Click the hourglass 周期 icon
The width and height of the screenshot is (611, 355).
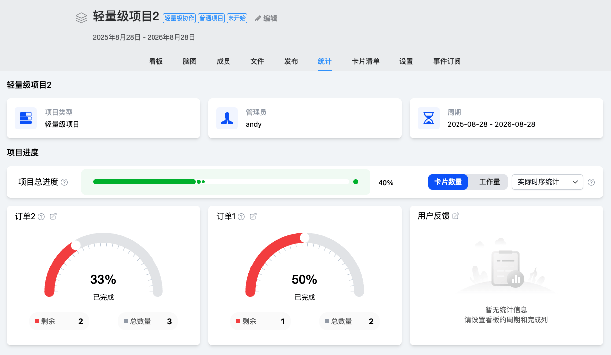click(x=428, y=118)
